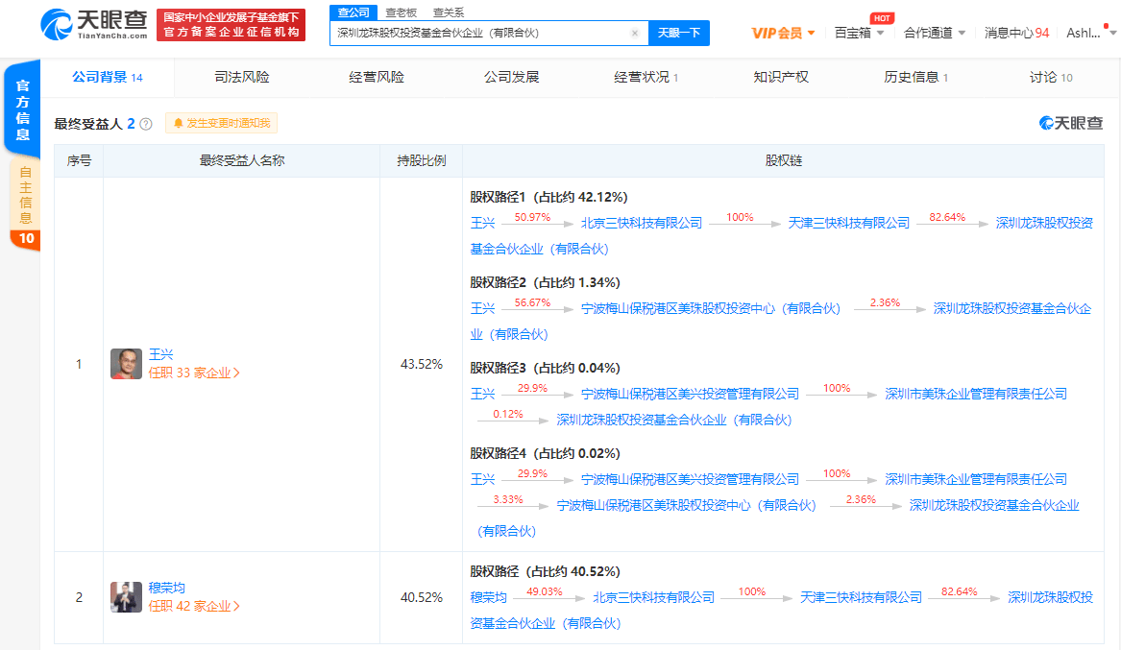Clear search box with X icon
This screenshot has height=650, width=1121.
[634, 33]
